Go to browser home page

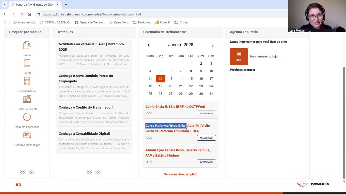point(29,14)
